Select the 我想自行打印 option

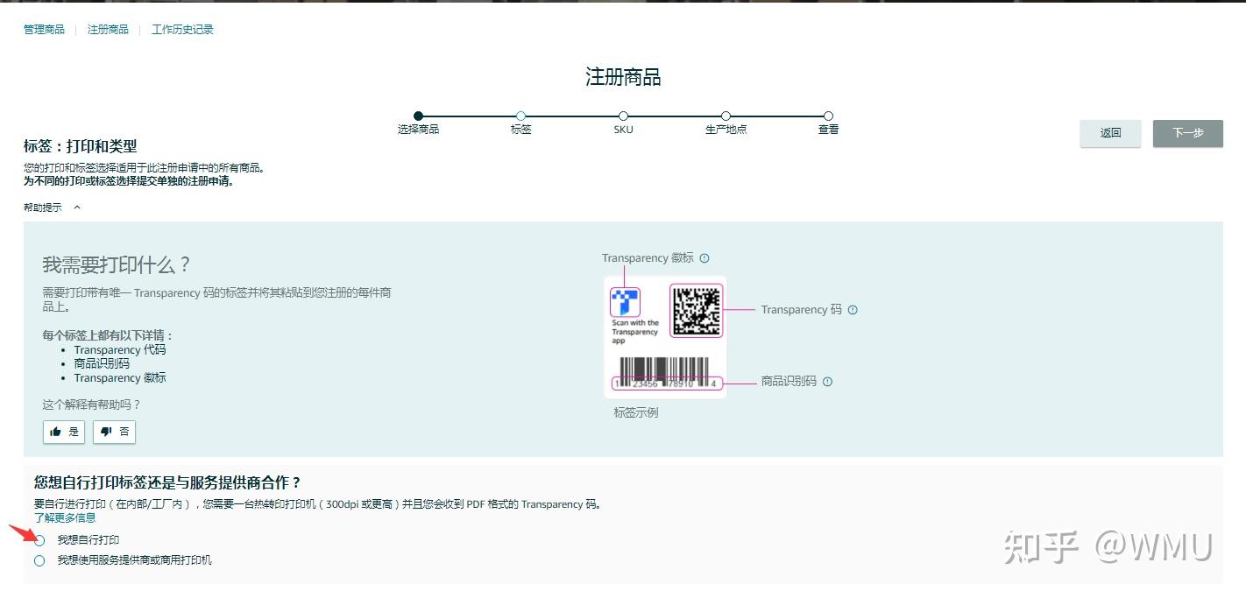pyautogui.click(x=39, y=540)
